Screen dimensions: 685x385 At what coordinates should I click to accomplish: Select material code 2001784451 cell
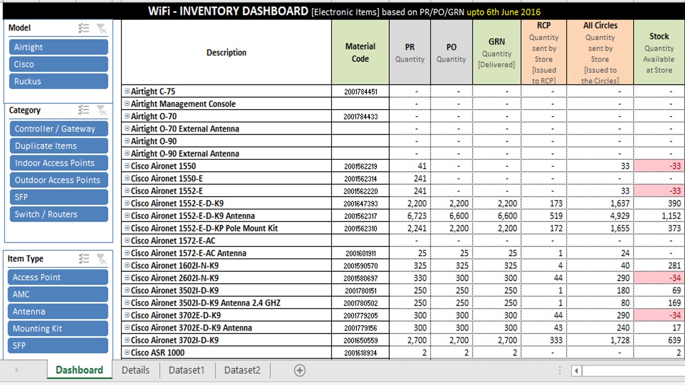[360, 91]
